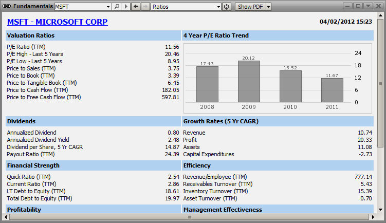Image resolution: width=386 pixels, height=223 pixels.
Task: Click the vertical scrollbar down arrow
Action: coord(380,210)
